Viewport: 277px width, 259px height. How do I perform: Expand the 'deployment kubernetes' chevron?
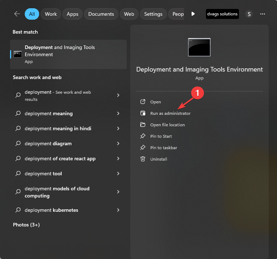118,210
